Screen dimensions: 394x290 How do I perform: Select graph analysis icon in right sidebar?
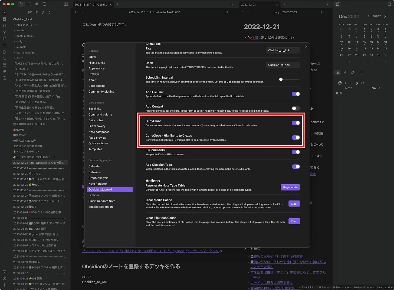point(337,73)
